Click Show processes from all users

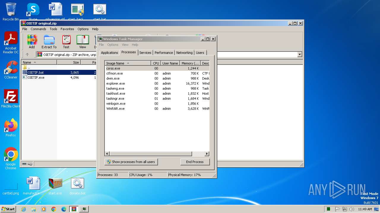pos(131,162)
